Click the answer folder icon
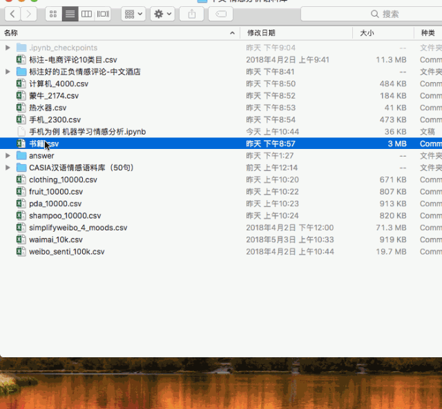The height and width of the screenshot is (409, 442). (21, 155)
